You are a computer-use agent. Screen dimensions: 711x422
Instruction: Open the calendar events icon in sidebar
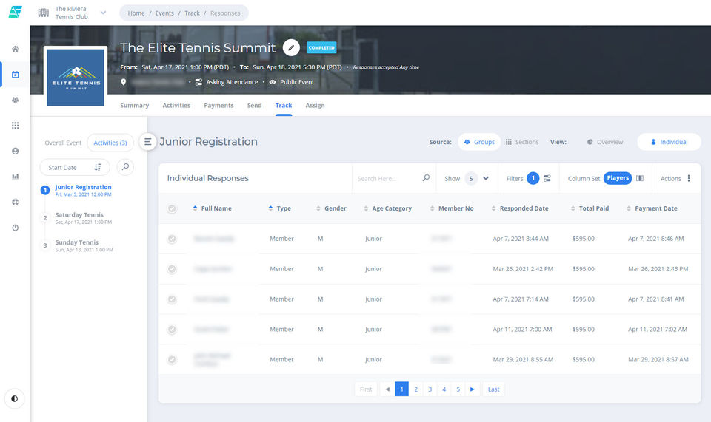[x=16, y=74]
